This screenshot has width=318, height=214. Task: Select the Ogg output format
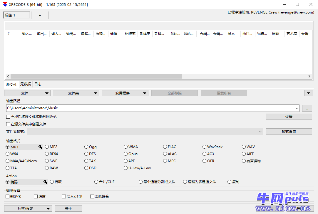click(x=91, y=147)
